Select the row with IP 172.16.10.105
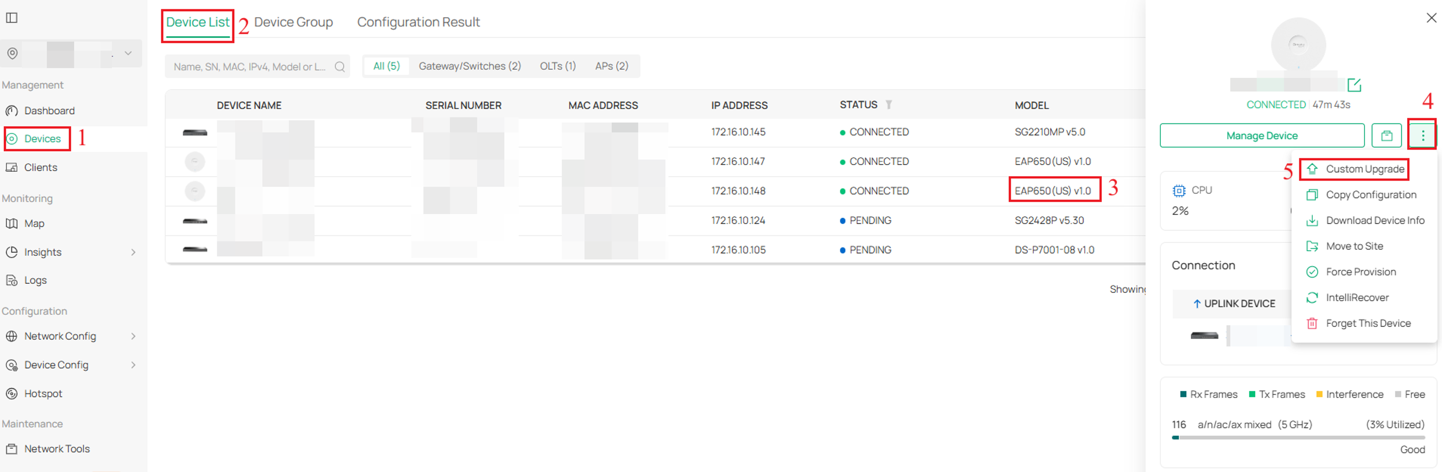 click(x=655, y=250)
